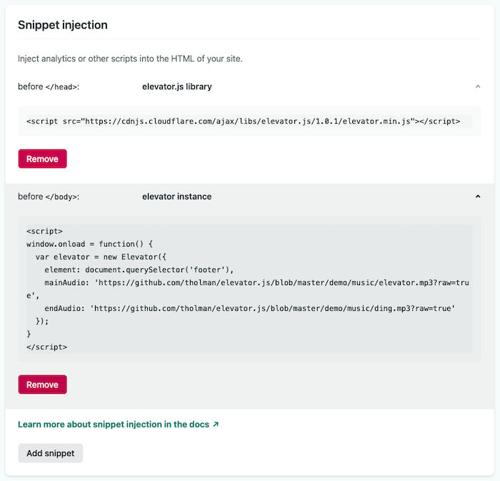Remove the elevator instance snippet
Viewport: 500px width, 481px height.
coord(42,385)
